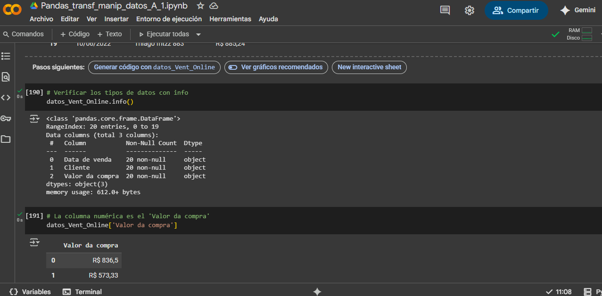
Task: Click the cloud saved status icon
Action: 214,6
